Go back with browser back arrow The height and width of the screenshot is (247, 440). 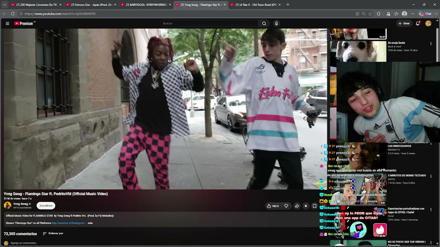pyautogui.click(x=4, y=14)
